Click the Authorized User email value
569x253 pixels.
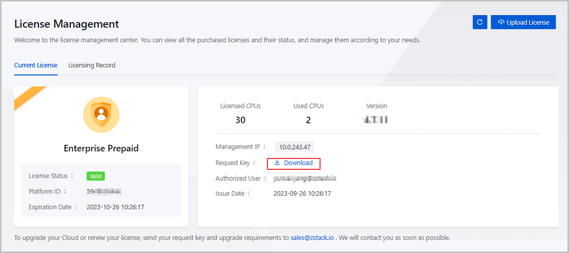tap(305, 178)
